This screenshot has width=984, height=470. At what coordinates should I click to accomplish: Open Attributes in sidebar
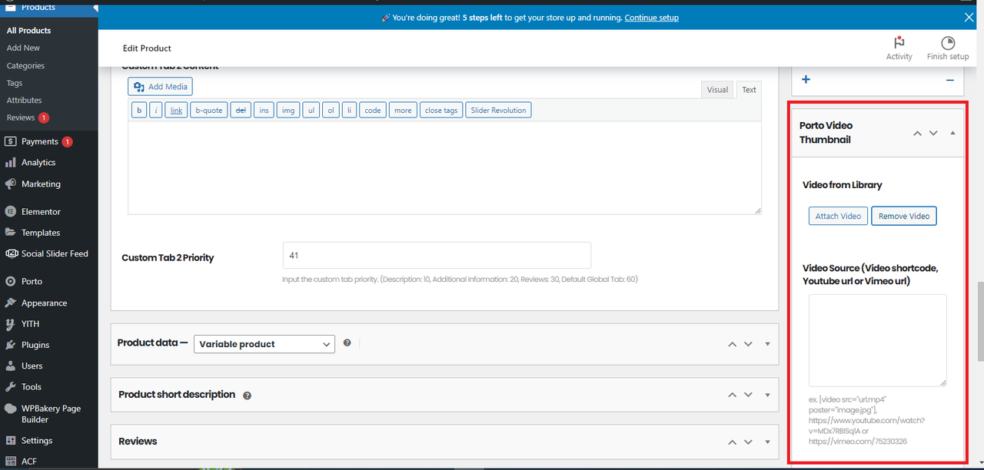point(24,100)
